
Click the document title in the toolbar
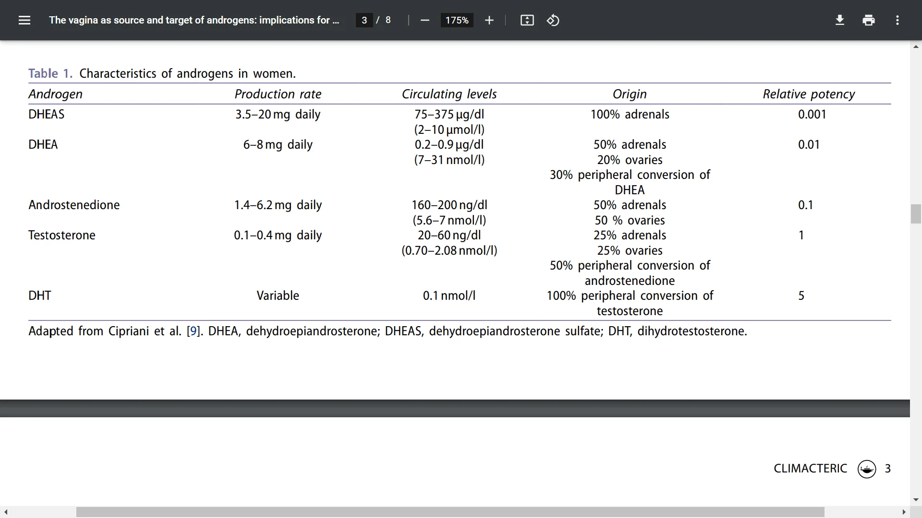tap(194, 20)
